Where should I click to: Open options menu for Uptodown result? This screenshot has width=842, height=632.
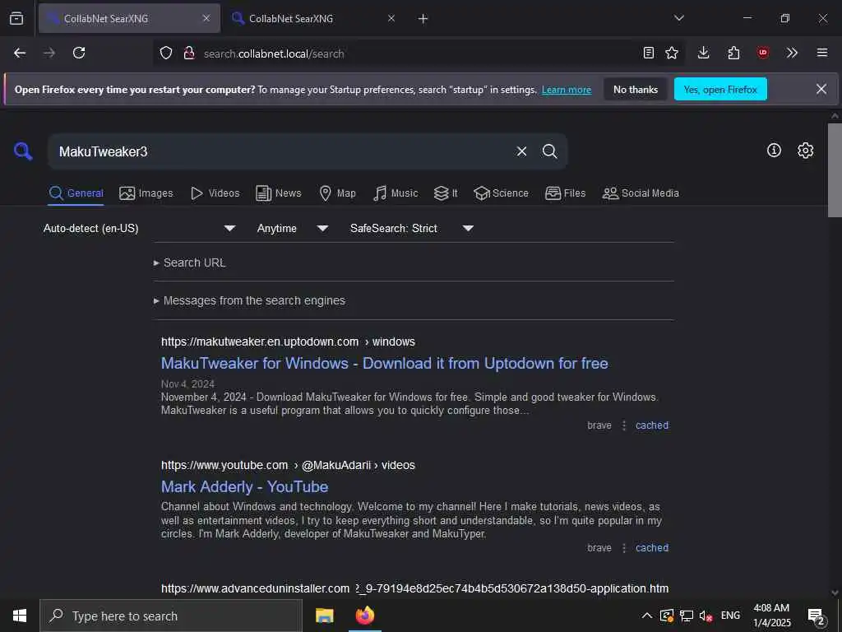pos(623,425)
